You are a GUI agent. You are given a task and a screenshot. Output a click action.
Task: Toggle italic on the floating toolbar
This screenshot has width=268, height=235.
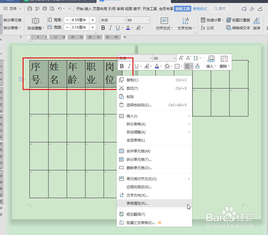coord(129,66)
